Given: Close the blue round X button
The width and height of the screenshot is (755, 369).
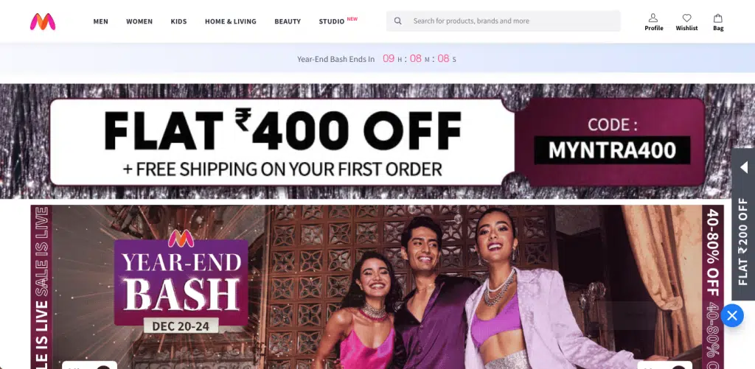Looking at the screenshot, I should 732,315.
